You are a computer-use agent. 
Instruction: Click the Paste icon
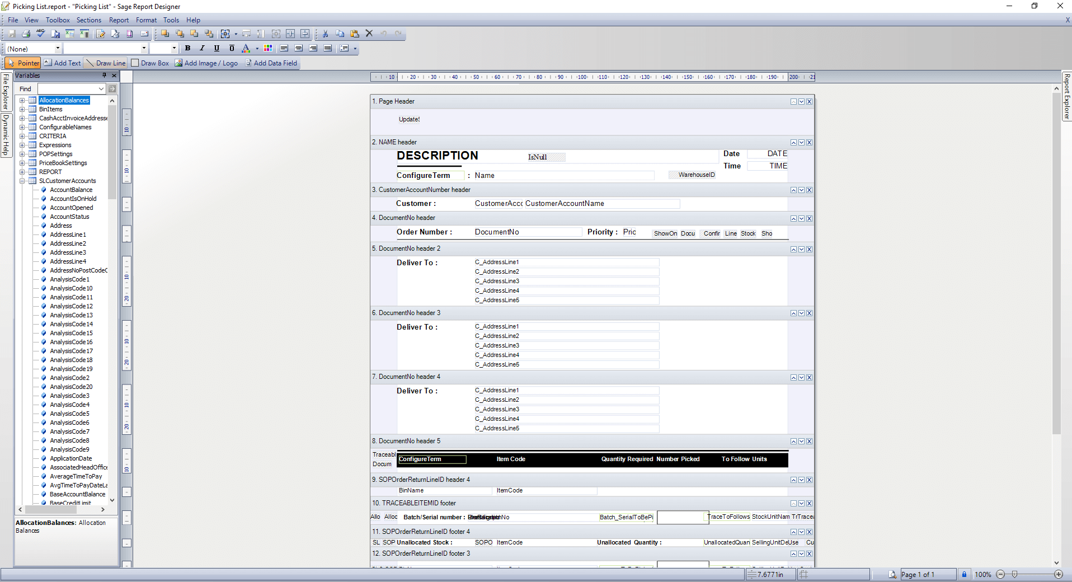coord(355,34)
